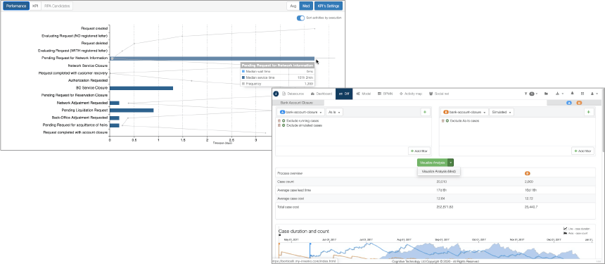Click the green arrow in dataset B panel
The image size is (605, 264).
coord(588,112)
